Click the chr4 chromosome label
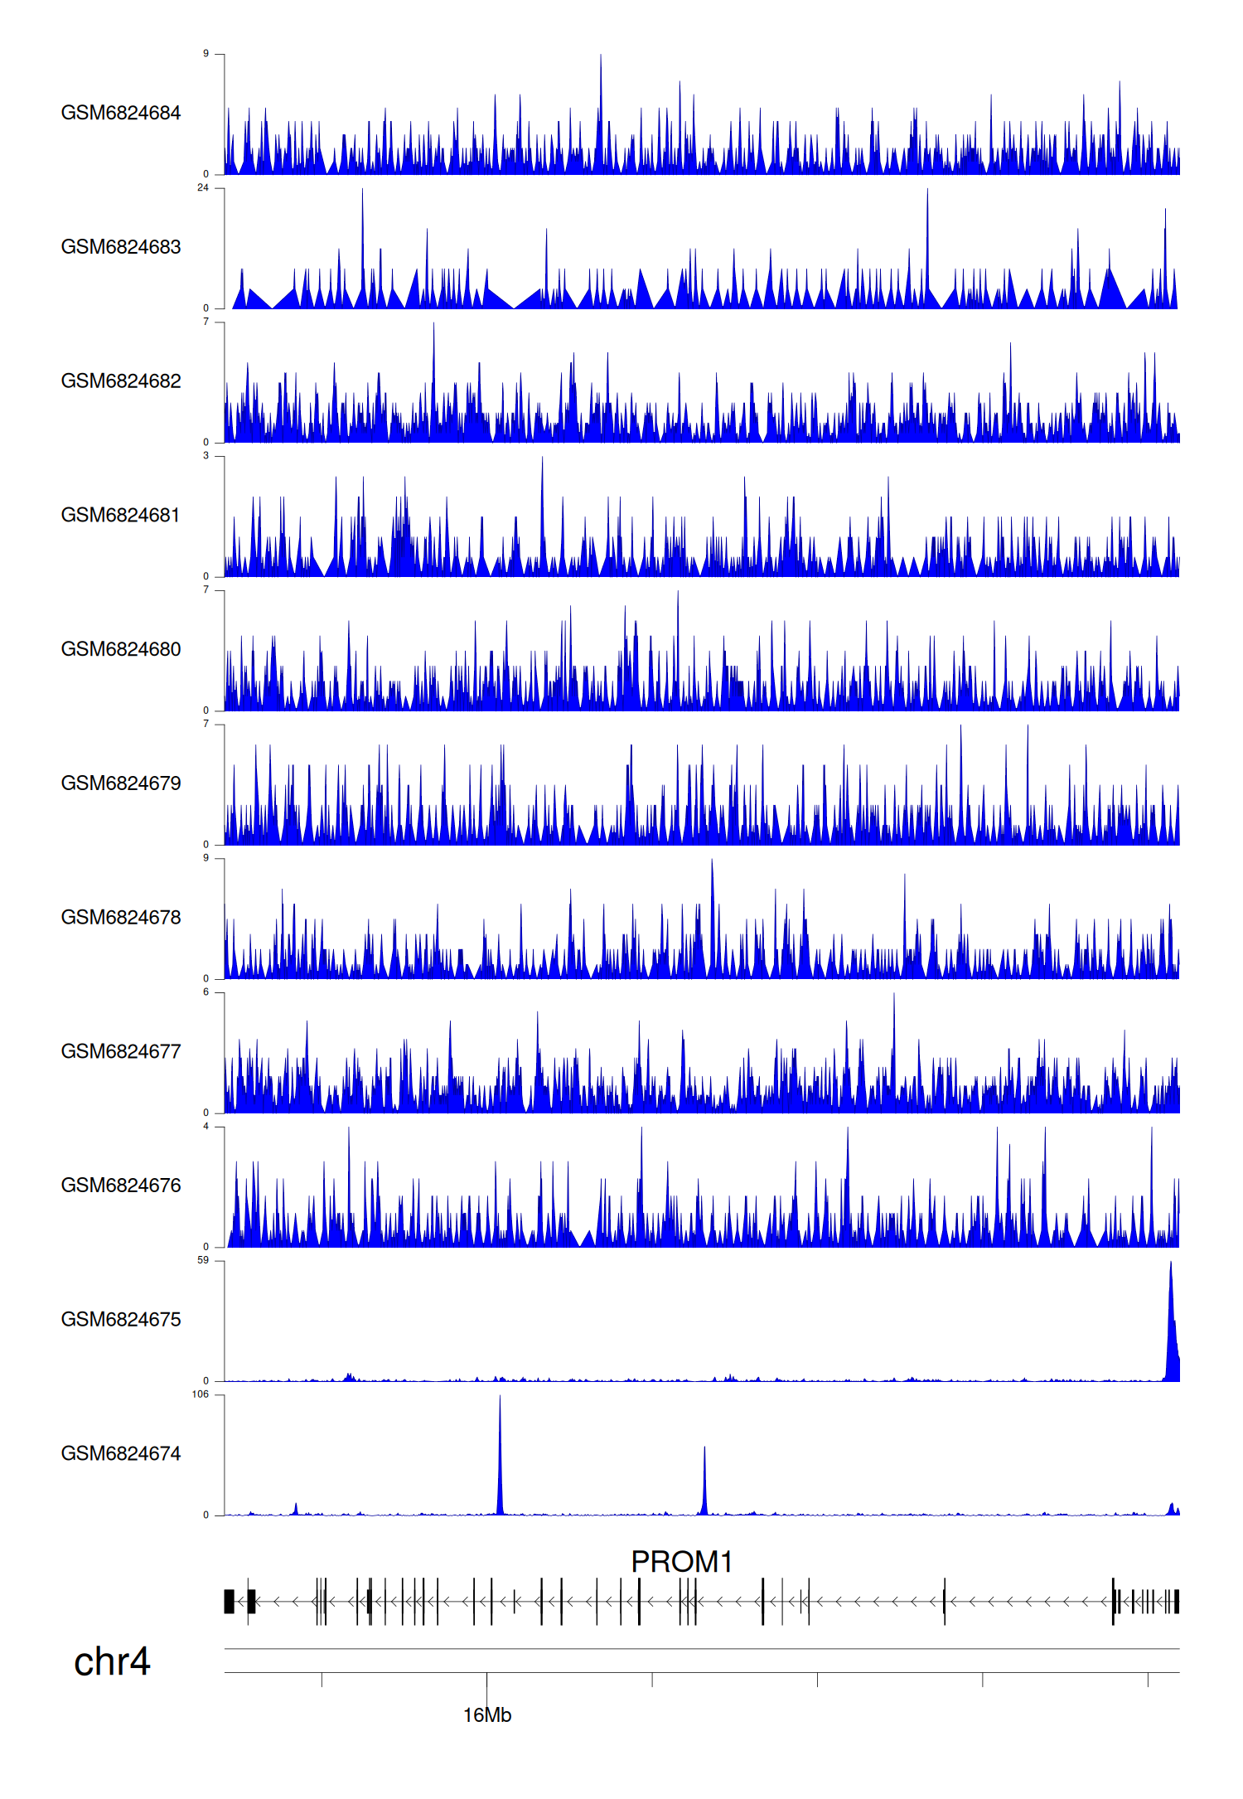Screen dimensions: 1243x1799 click(112, 1662)
